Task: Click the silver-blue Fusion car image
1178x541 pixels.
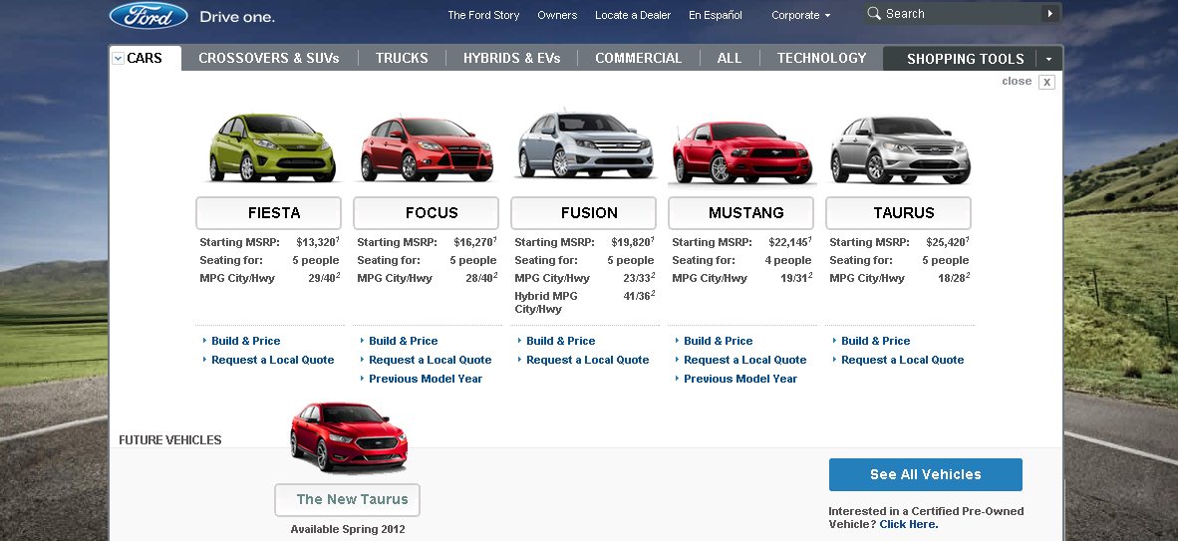Action: click(585, 145)
